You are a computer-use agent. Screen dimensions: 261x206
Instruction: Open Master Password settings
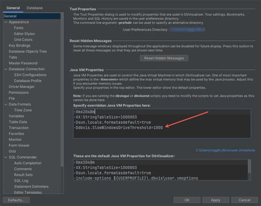coord(23,63)
